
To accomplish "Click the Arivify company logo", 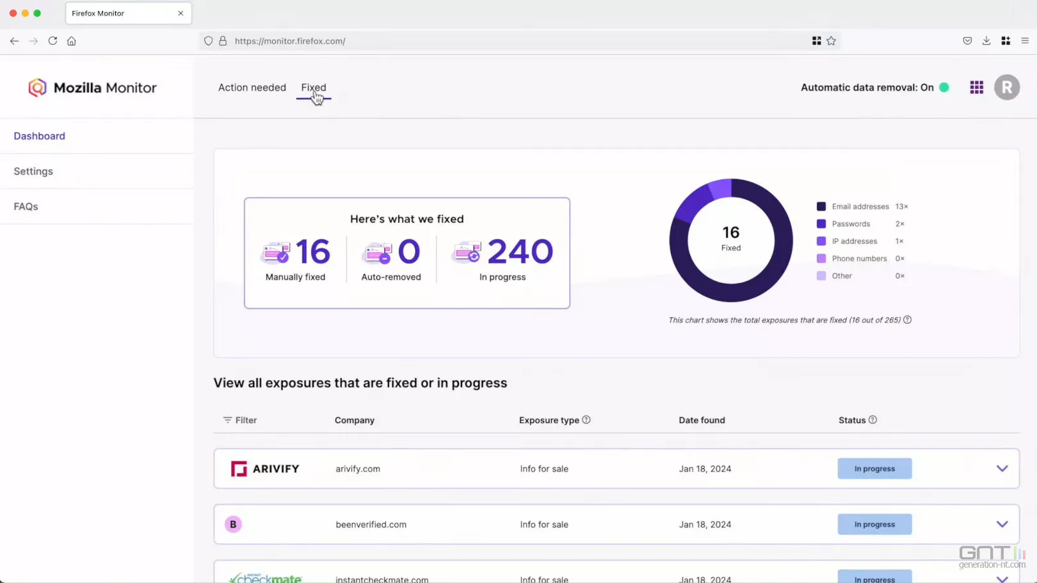I will pyautogui.click(x=265, y=469).
